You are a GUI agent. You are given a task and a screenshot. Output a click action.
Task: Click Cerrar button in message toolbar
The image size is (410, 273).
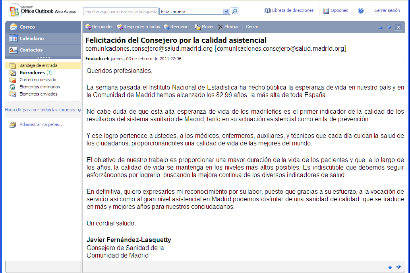coord(252,27)
